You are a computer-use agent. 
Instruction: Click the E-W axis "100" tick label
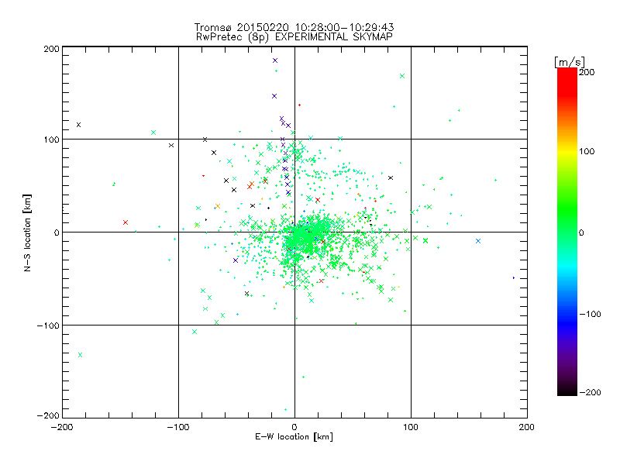pyautogui.click(x=411, y=427)
